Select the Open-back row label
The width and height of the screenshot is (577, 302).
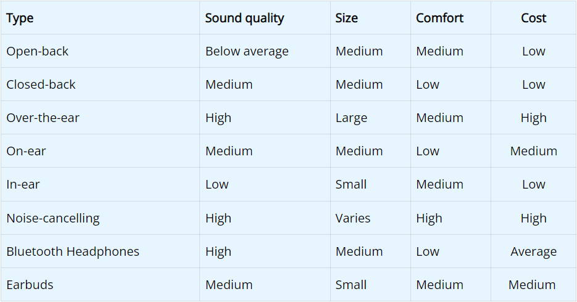(37, 52)
